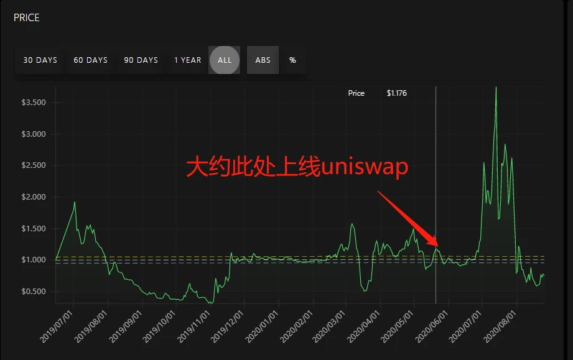Image resolution: width=573 pixels, height=360 pixels.
Task: Click the 2020/01/01 x-axis date label
Action: point(261,326)
